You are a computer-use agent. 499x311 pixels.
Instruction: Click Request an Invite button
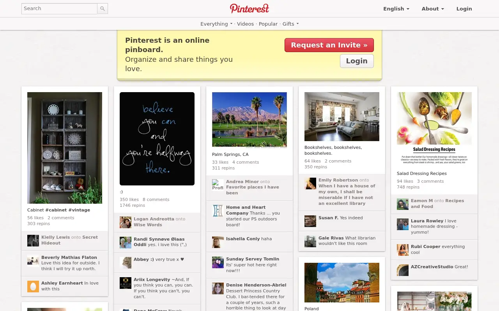[329, 45]
